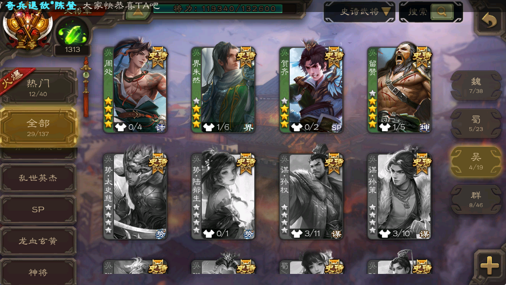The width and height of the screenshot is (506, 285).
Task: Switch to the 热门 category tab
Action: pos(38,88)
